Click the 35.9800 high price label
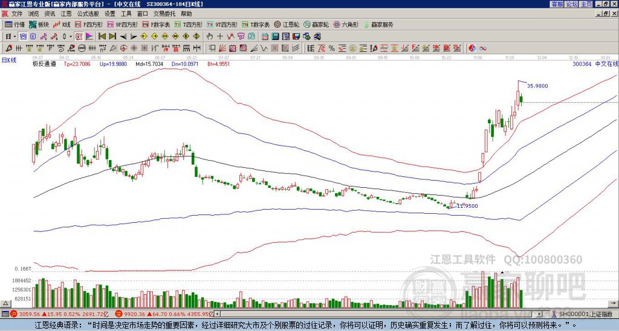Screen dimensions: 619x331 [537, 86]
